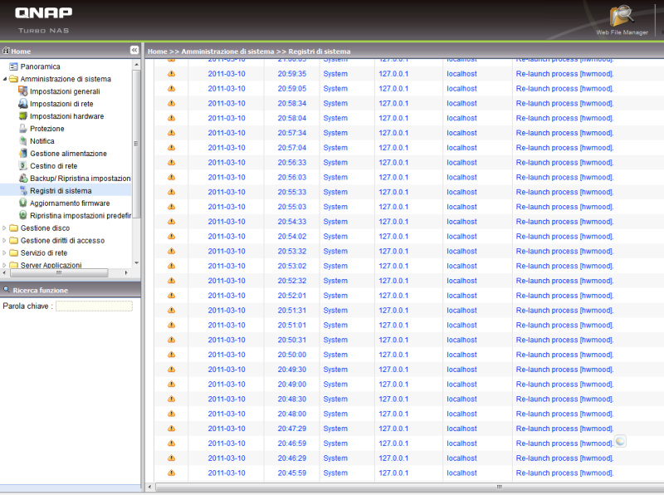Click the Notifica icon in sidebar
664x495 pixels.
coord(23,141)
